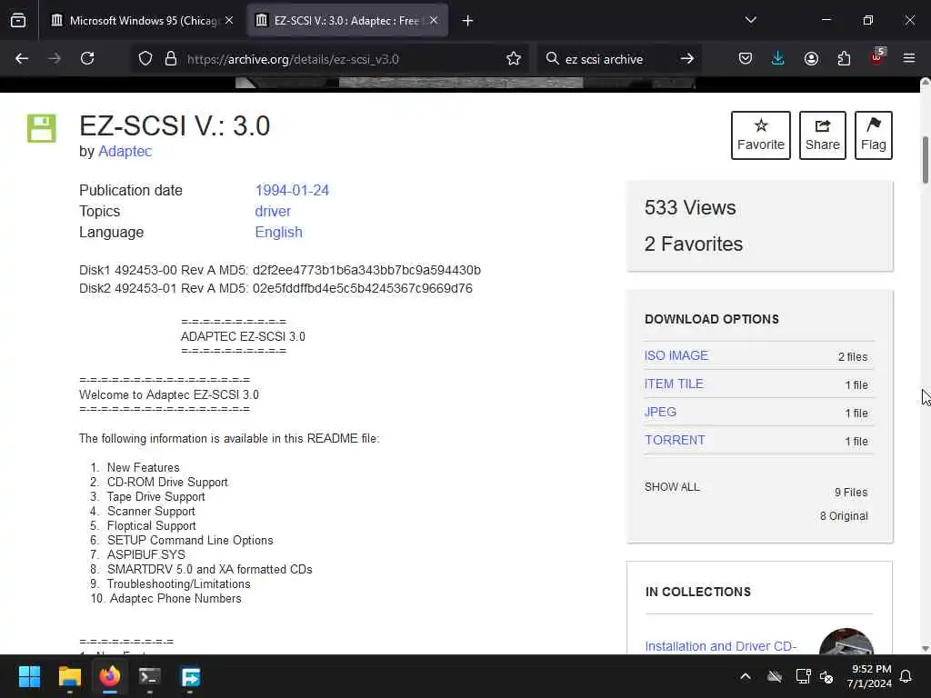Open notifications bell in taskbar
Viewport: 931px width, 698px height.
[x=906, y=676]
